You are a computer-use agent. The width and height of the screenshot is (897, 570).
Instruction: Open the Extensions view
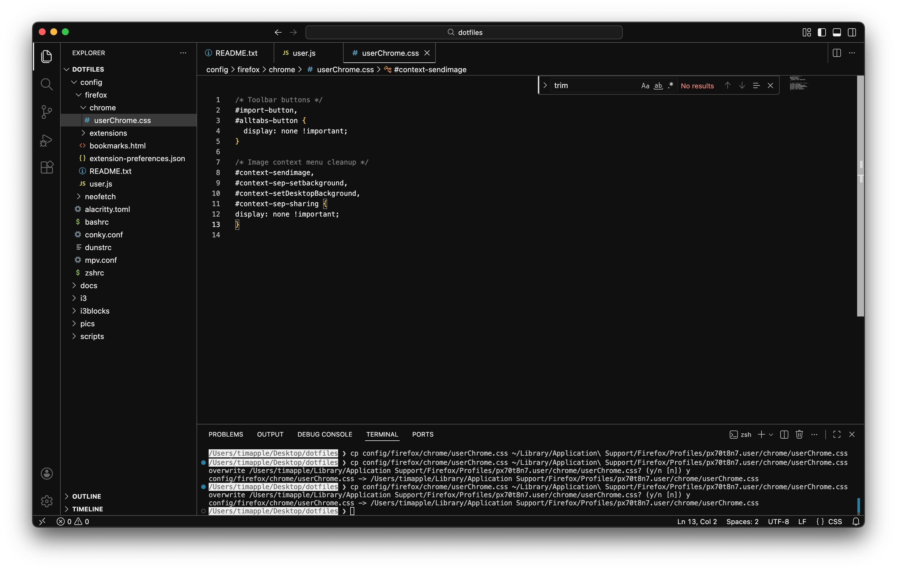[x=47, y=167]
